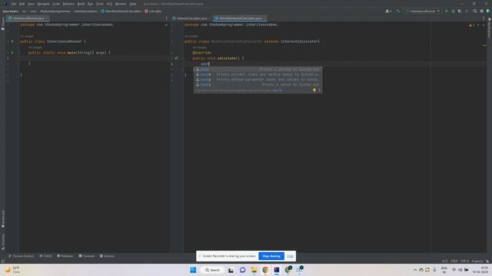Open the clock and date panel
492x276 pixels.
pyautogui.click(x=480, y=270)
